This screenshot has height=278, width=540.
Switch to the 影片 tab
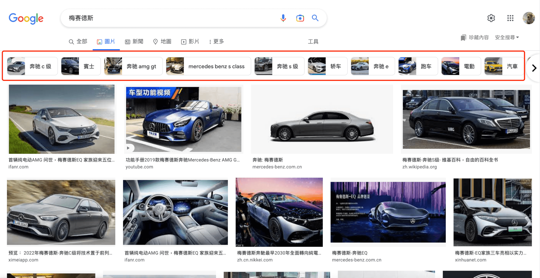[190, 41]
